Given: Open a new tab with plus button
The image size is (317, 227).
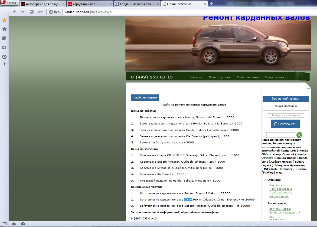Looking at the screenshot, I should pyautogui.click(x=211, y=4).
